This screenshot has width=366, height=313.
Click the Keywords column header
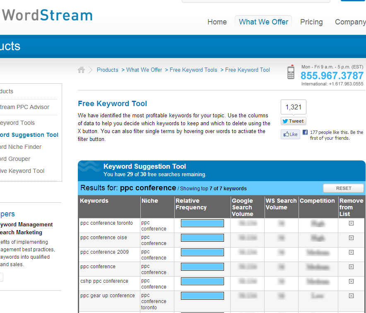point(94,201)
